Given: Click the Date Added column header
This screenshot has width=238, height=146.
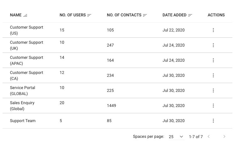Looking at the screenshot, I should point(174,15).
